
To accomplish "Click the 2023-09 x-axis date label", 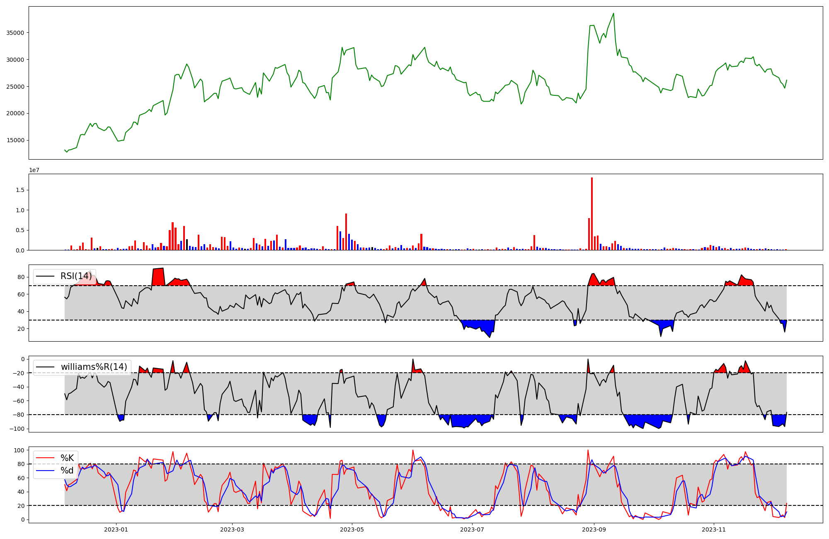I will click(594, 529).
